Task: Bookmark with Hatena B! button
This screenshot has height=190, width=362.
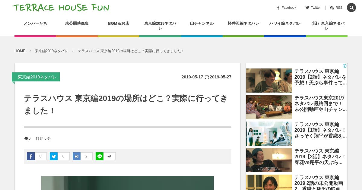Action: click(77, 156)
